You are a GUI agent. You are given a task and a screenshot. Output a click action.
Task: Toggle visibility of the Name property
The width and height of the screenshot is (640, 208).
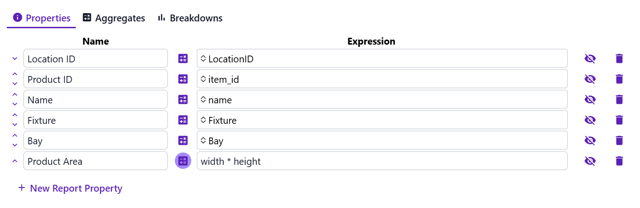pos(590,100)
